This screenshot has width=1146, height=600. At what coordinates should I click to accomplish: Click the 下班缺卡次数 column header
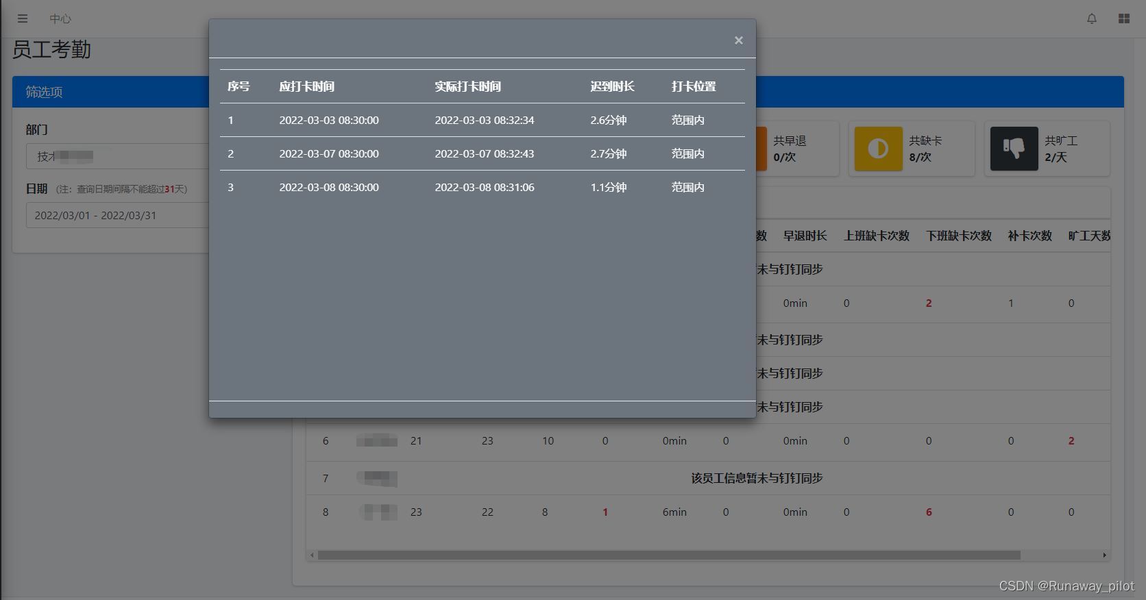point(959,236)
